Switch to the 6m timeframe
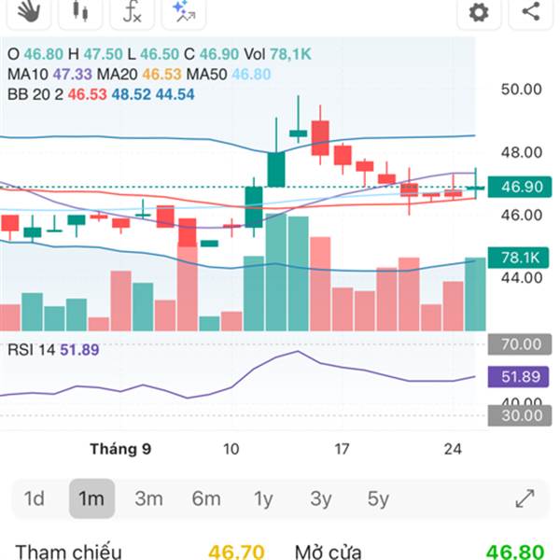Screen dimensions: 560x560 [206, 498]
